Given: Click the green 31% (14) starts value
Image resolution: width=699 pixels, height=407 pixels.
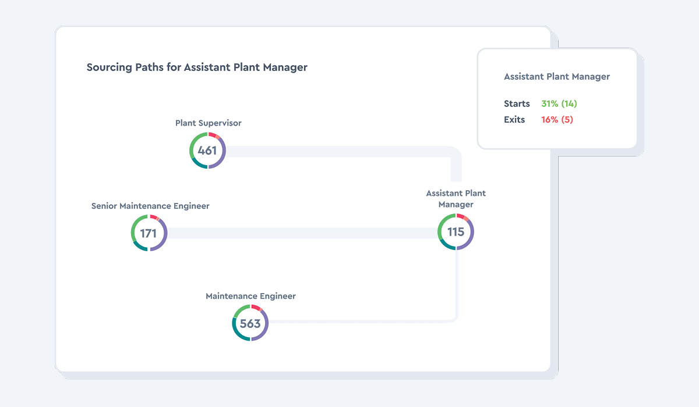Looking at the screenshot, I should [559, 103].
